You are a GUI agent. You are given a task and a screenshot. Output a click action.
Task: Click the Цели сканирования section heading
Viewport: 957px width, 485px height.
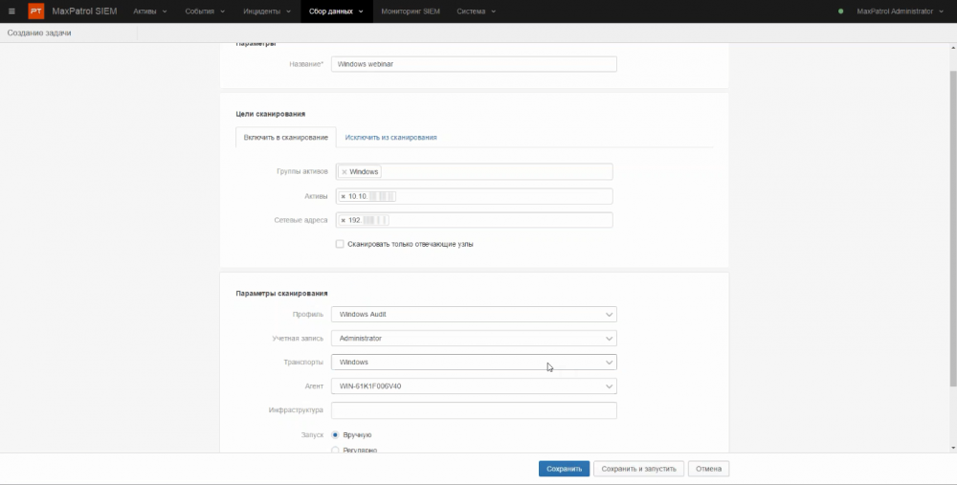(x=271, y=114)
